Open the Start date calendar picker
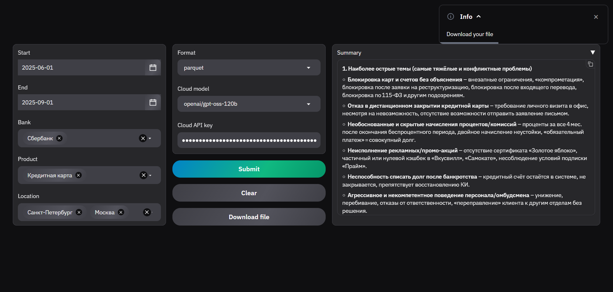Image resolution: width=613 pixels, height=292 pixels. coord(153,67)
